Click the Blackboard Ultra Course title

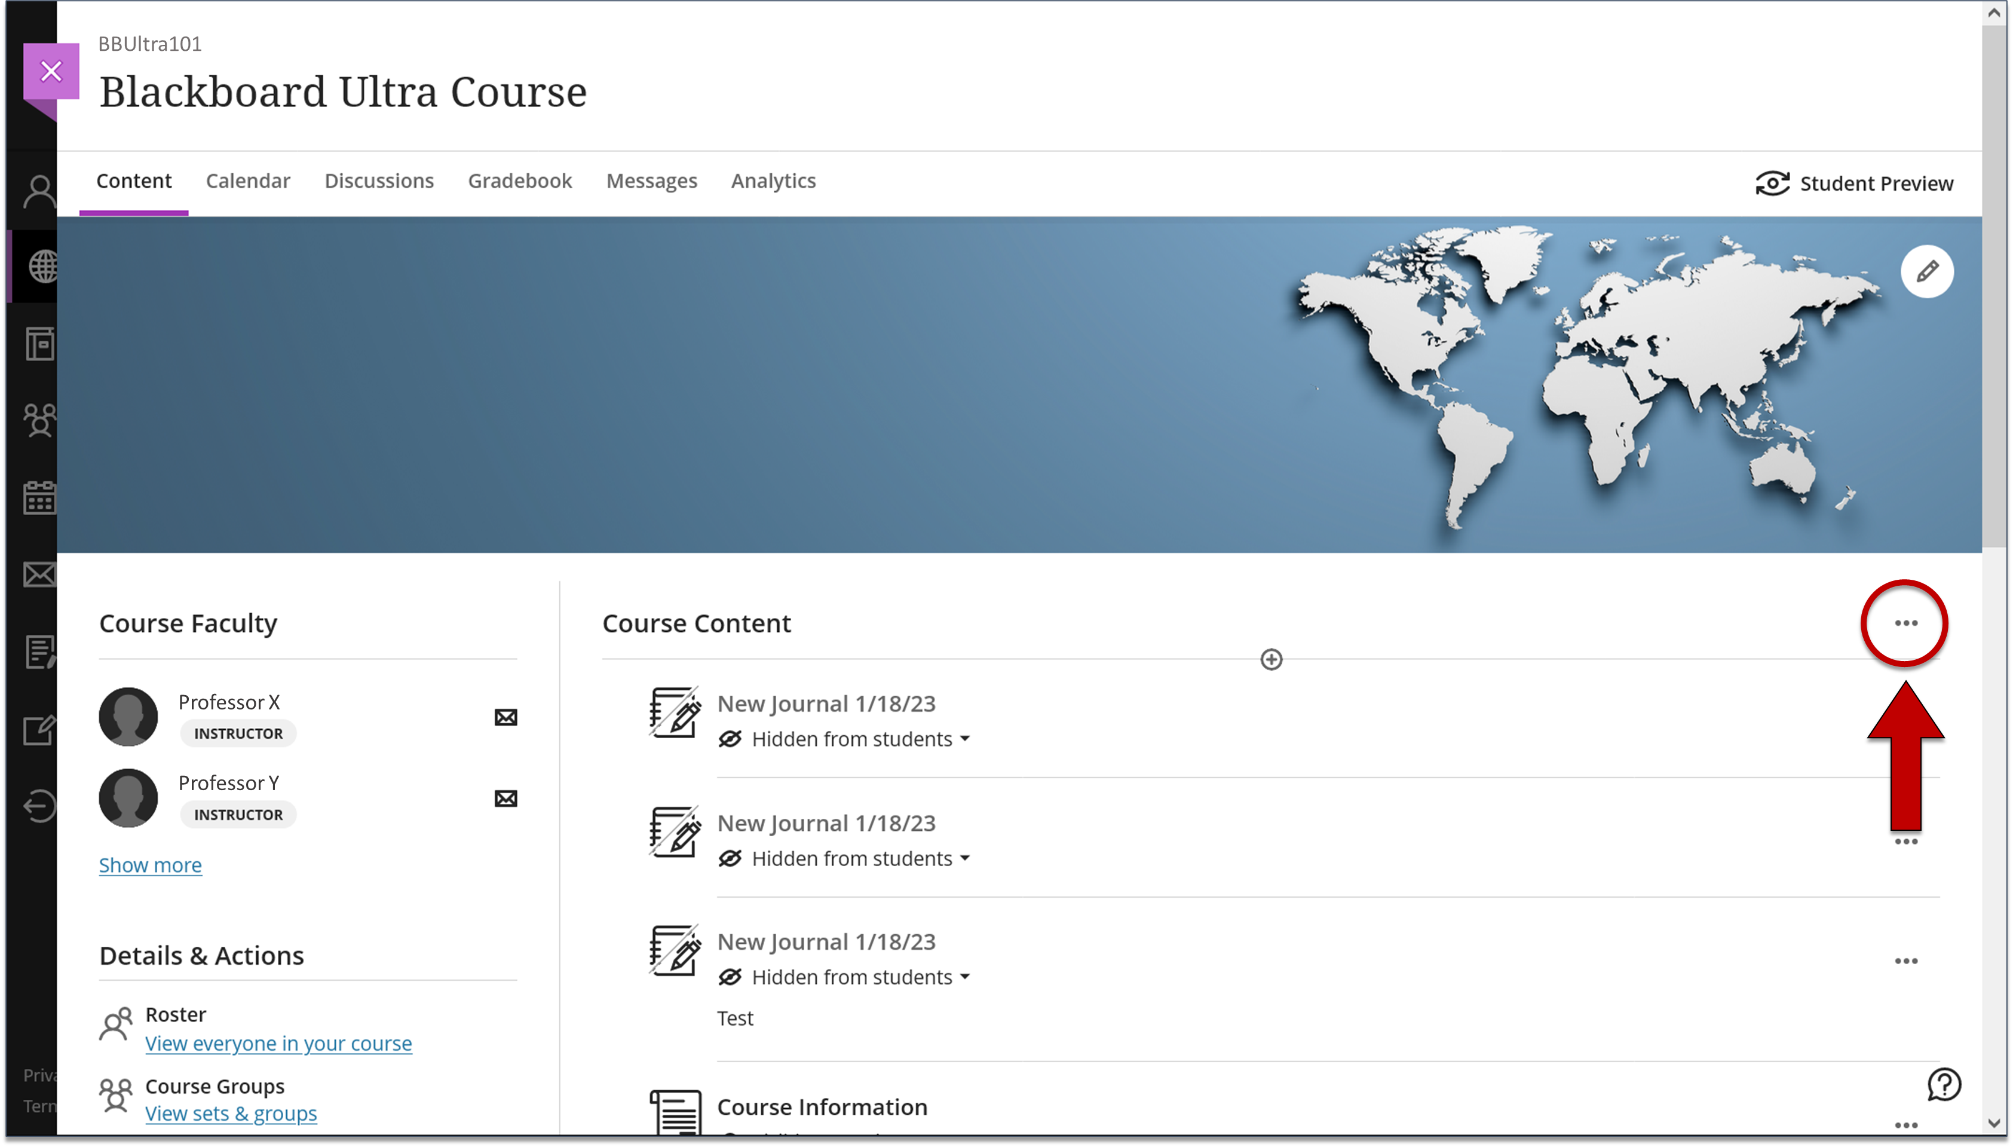click(x=342, y=92)
